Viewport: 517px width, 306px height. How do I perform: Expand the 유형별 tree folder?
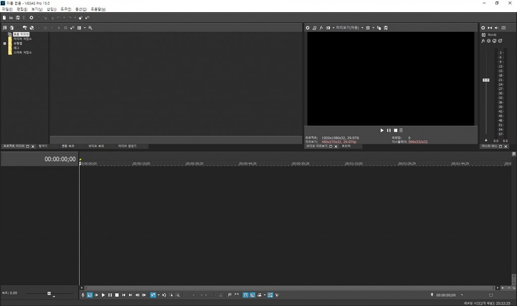click(x=5, y=43)
